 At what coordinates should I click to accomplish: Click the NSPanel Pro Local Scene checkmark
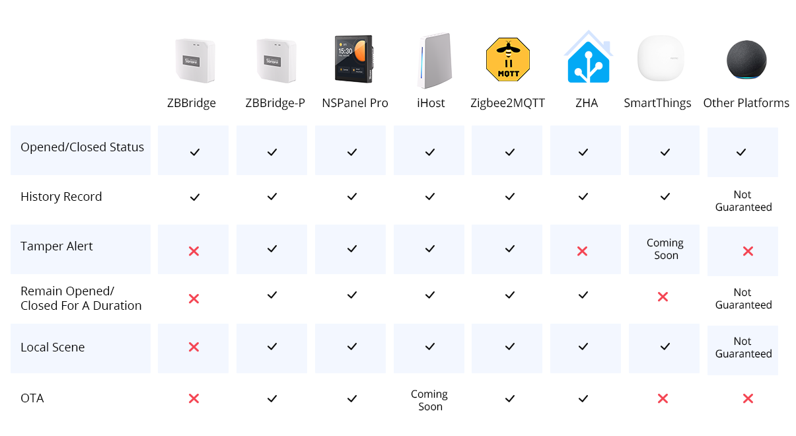click(x=352, y=347)
